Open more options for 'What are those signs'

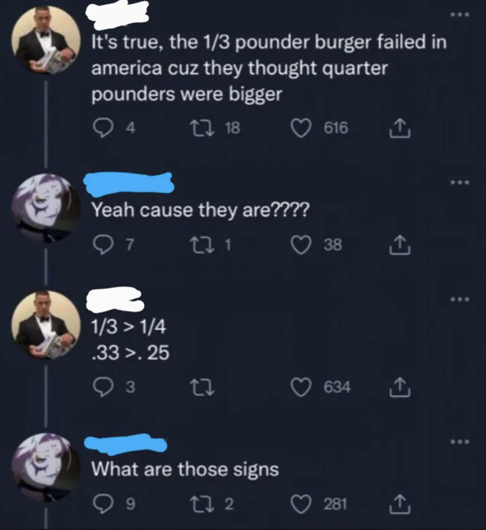click(460, 442)
